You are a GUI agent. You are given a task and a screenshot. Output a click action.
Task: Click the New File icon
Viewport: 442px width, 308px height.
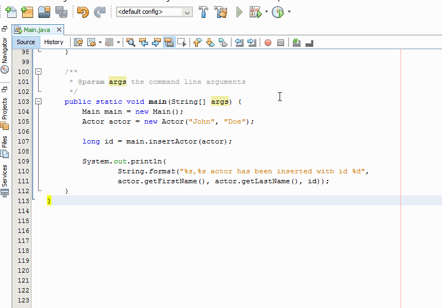(11, 12)
